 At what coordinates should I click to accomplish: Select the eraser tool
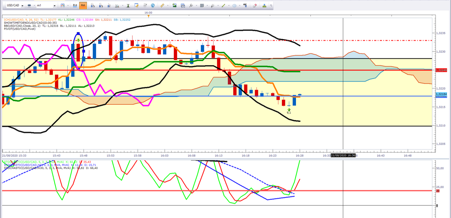255,6
